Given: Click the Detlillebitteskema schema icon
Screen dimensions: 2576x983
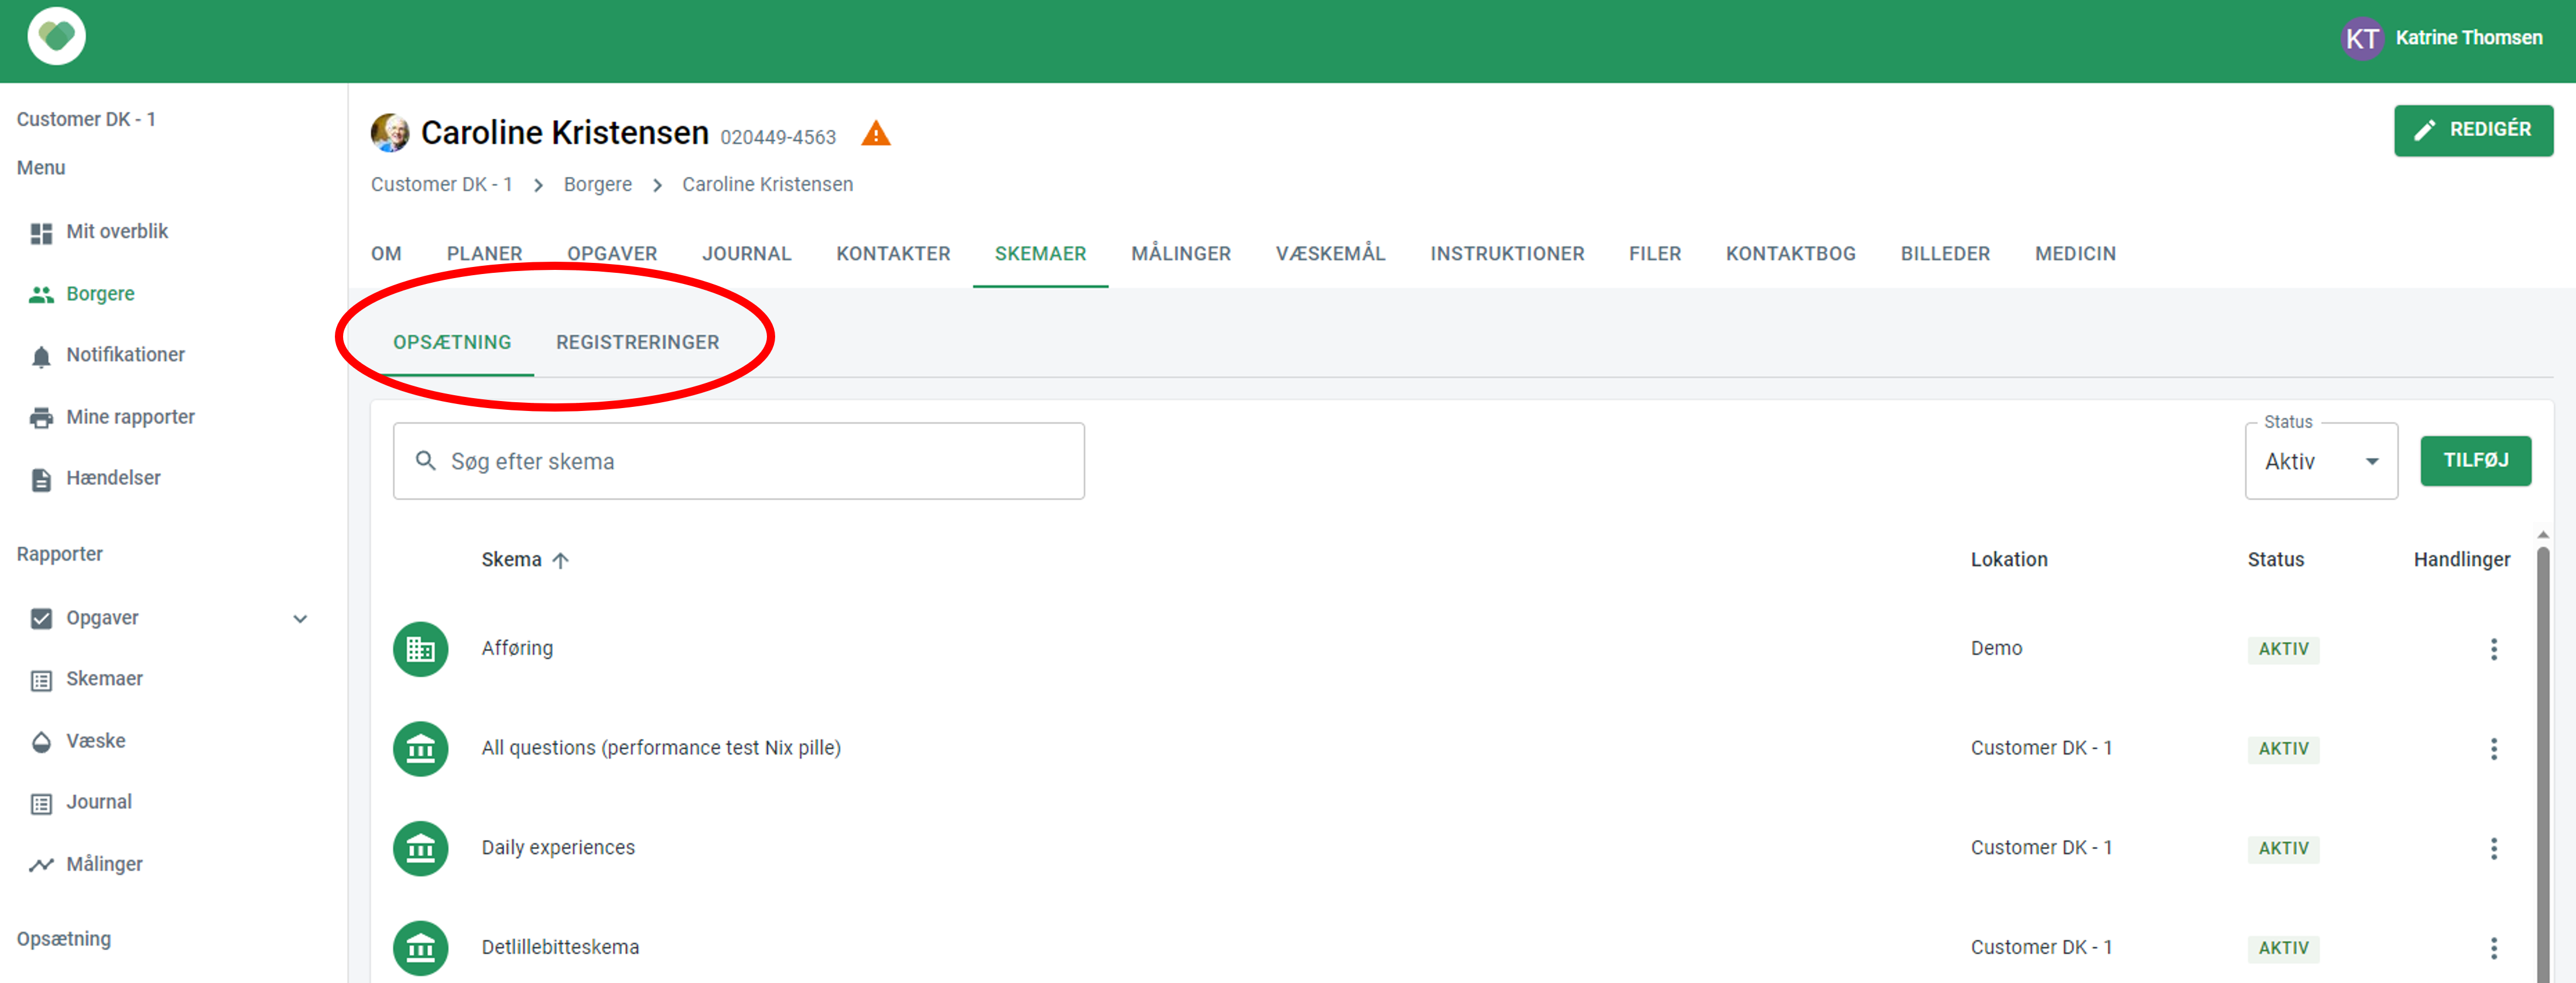Looking at the screenshot, I should click(x=421, y=947).
